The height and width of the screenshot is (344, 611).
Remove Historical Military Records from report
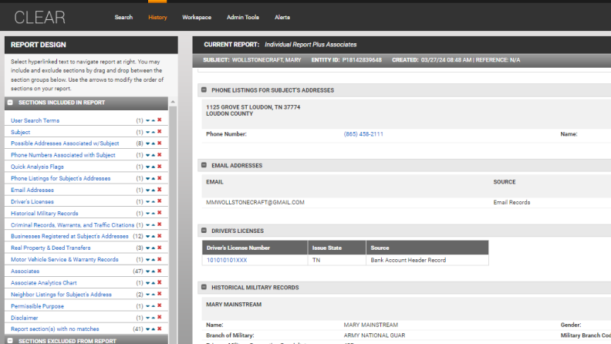pos(160,213)
